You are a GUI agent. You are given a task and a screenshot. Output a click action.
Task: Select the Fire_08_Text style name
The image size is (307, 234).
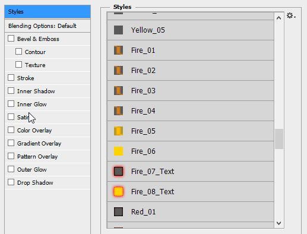coord(153,192)
